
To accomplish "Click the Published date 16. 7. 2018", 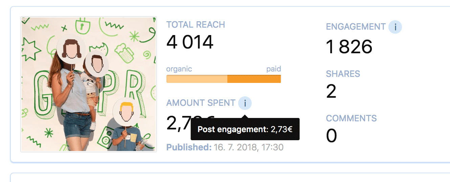I will click(x=248, y=147).
